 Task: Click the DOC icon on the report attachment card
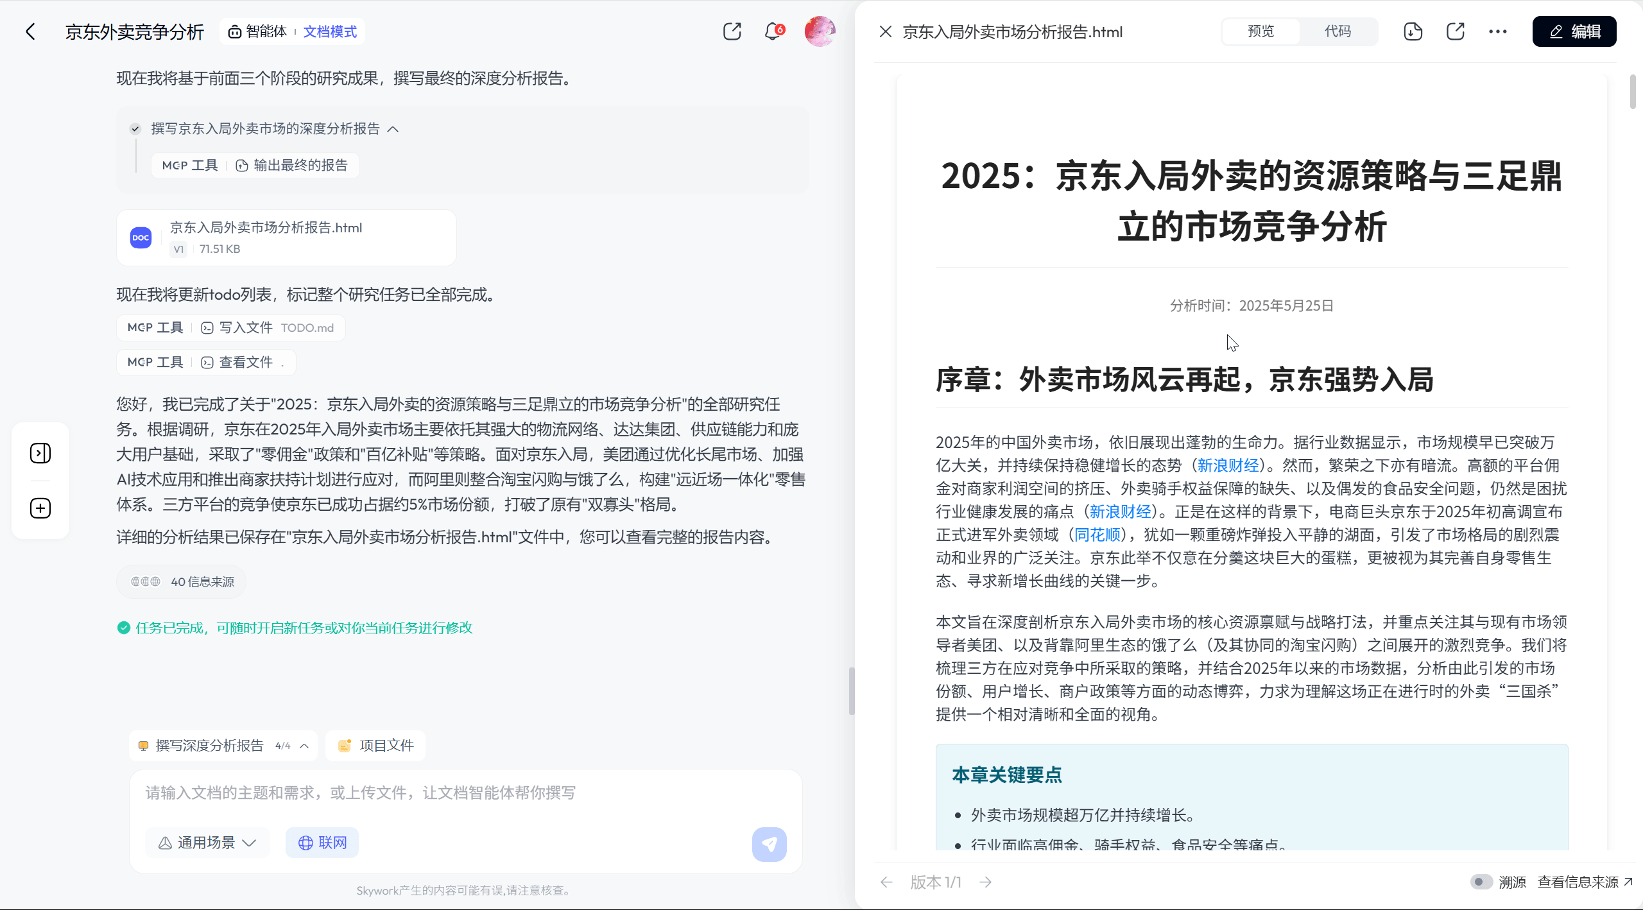pos(141,237)
